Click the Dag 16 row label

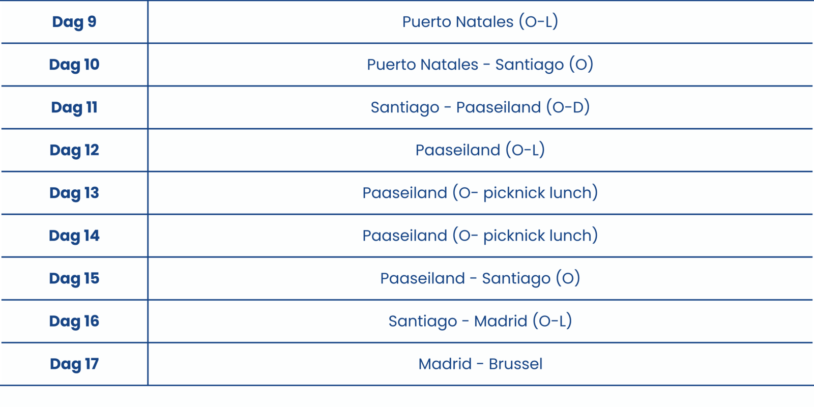[74, 321]
